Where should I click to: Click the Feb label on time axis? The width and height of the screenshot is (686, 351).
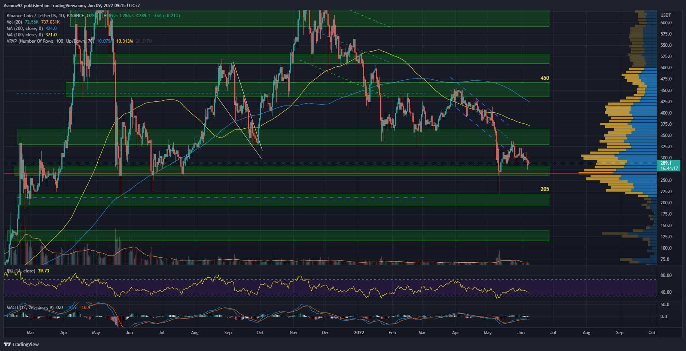coord(392,333)
